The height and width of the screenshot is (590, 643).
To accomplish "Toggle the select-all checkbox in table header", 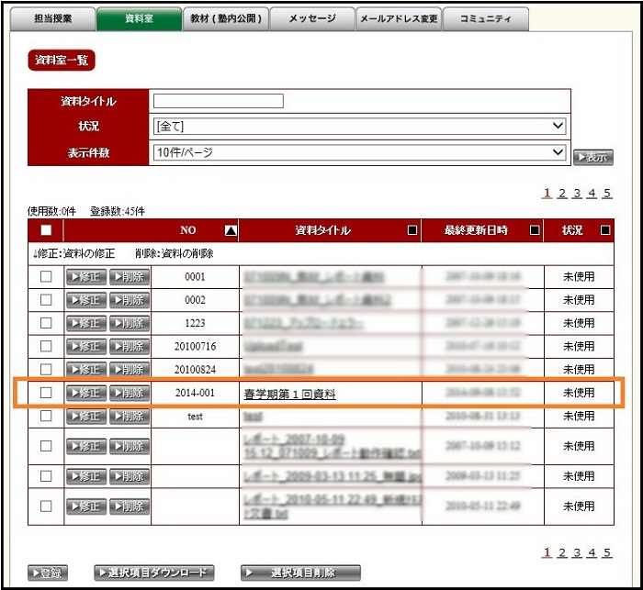I will pos(45,230).
